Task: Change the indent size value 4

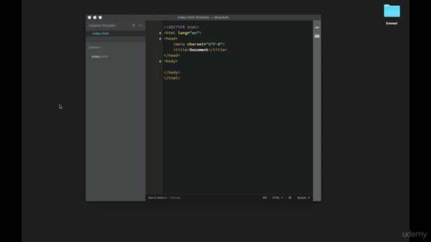Action: [308, 198]
